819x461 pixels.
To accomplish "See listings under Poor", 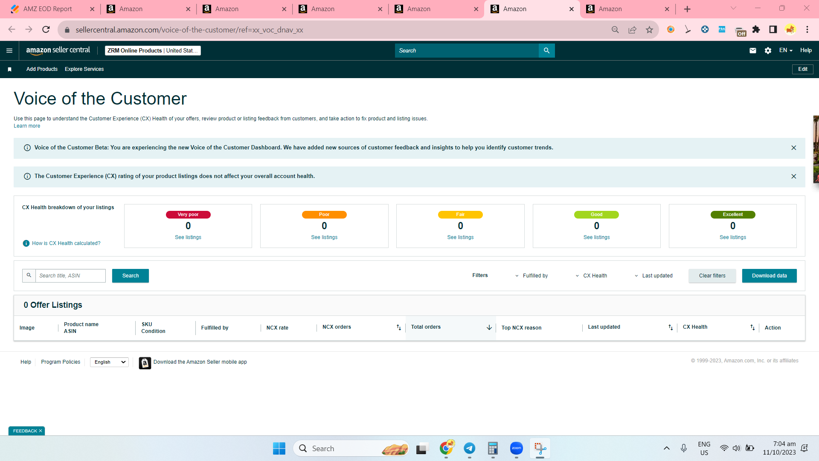I will coord(324,237).
